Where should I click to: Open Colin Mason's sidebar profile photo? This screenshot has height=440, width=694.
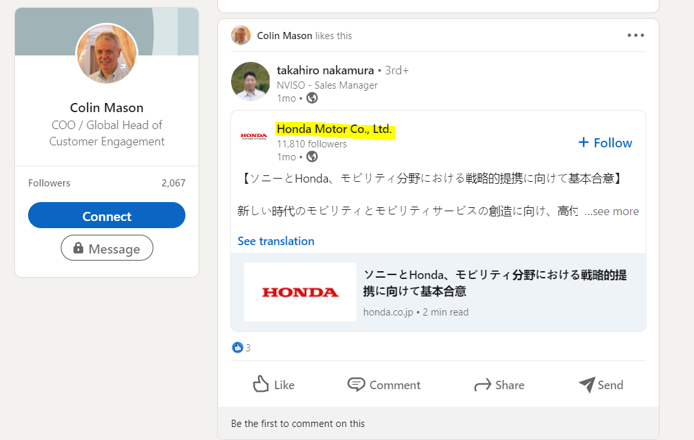pos(106,54)
